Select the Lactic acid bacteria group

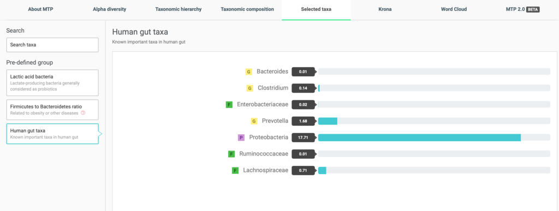coord(52,83)
